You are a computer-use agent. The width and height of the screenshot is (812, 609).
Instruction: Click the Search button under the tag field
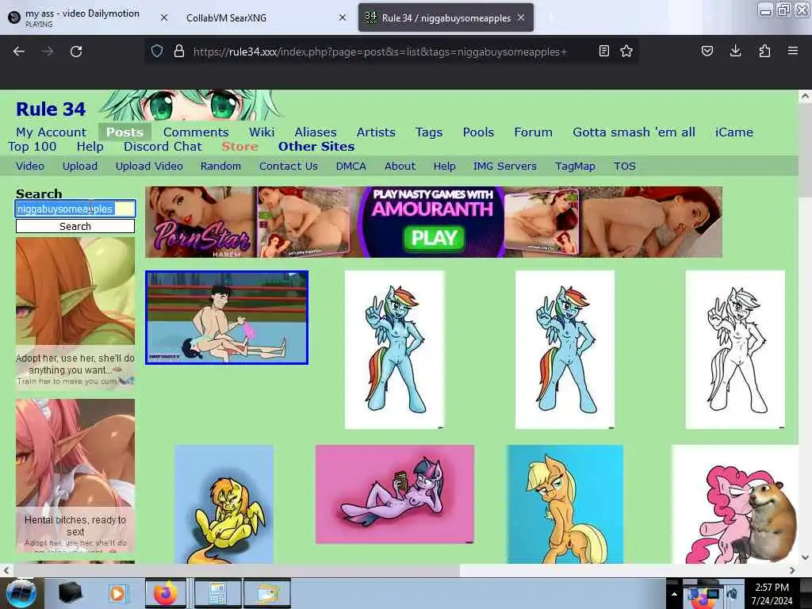[75, 226]
